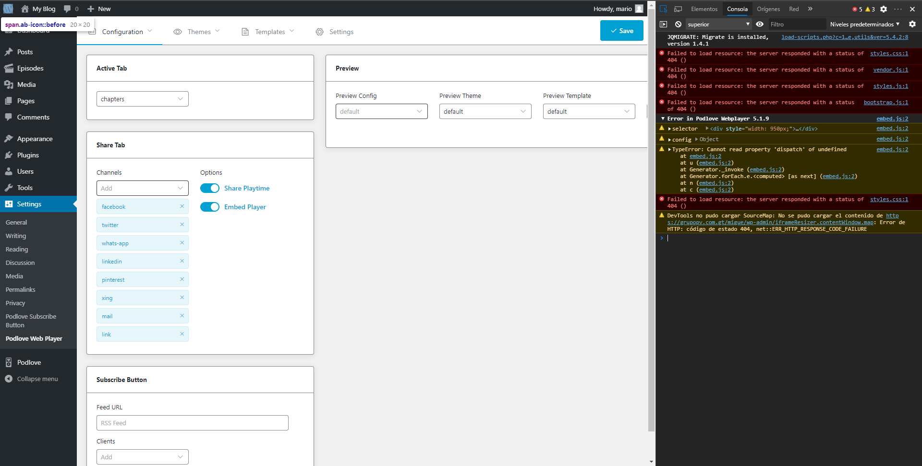Click the live expression eye icon
The width and height of the screenshot is (922, 466).
point(760,24)
